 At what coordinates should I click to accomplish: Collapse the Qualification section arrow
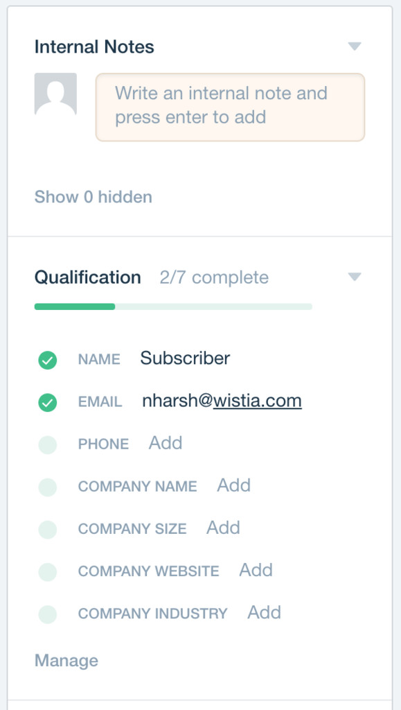pos(355,277)
